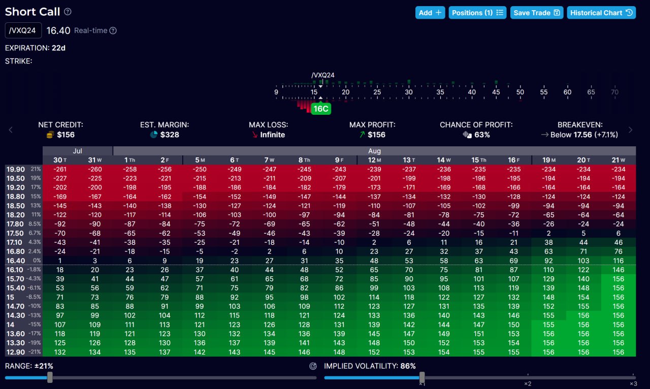Click the help icon beside Short Call
Screen dimensions: 650x389
coord(68,12)
